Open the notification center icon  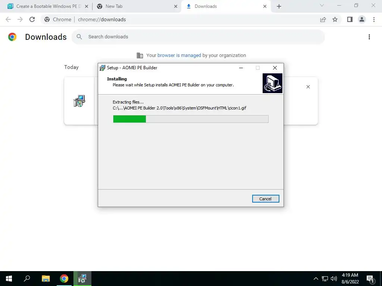click(x=370, y=279)
